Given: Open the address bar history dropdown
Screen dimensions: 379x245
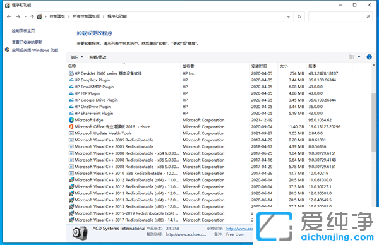Looking at the screenshot, I should (x=289, y=16).
